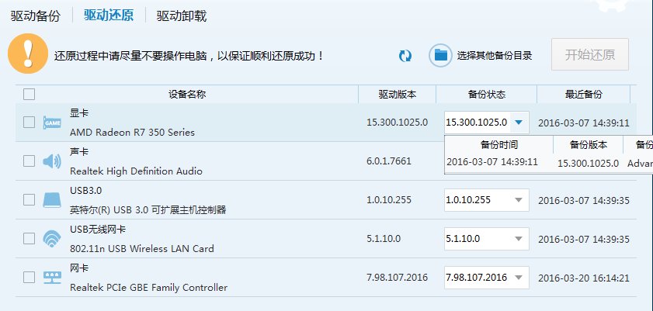This screenshot has height=311, width=653.
Task: Open the 7.98.107.2016 backup version dropdown
Action: click(x=519, y=278)
